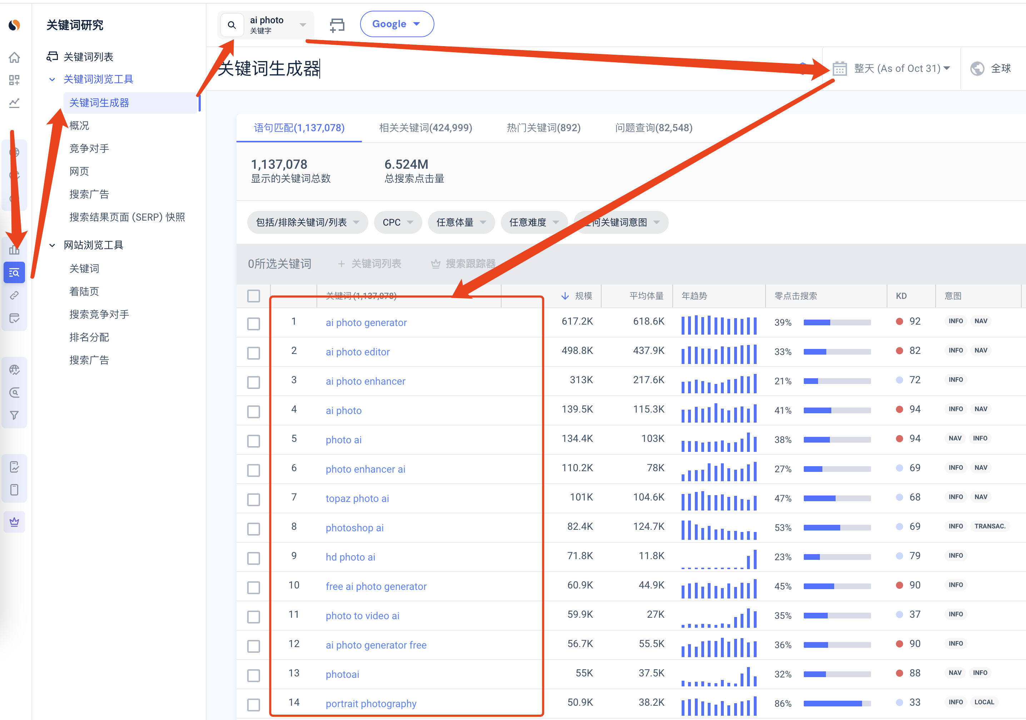Click the mobile device icon in sidebar
Image resolution: width=1026 pixels, height=720 pixels.
click(14, 490)
